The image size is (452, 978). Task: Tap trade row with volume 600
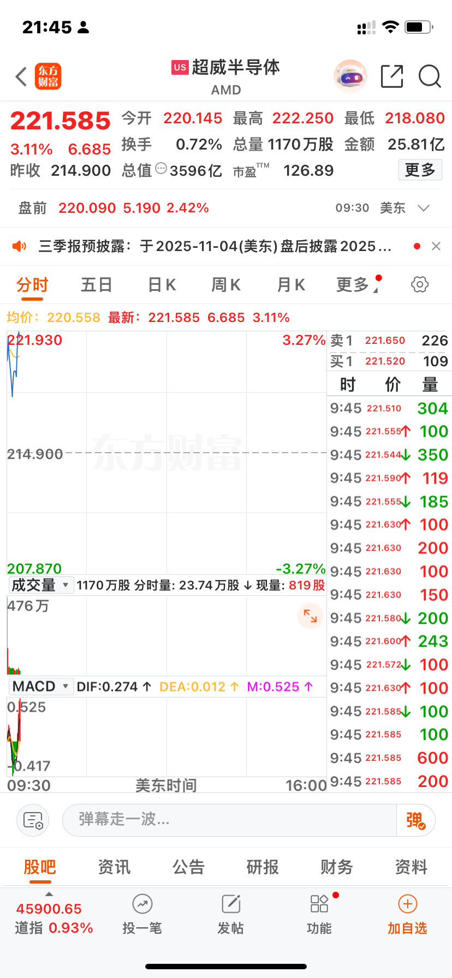(389, 758)
